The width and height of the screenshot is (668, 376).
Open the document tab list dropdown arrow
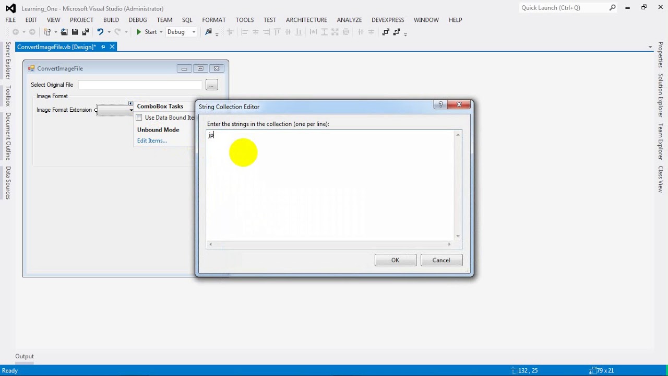(x=650, y=47)
